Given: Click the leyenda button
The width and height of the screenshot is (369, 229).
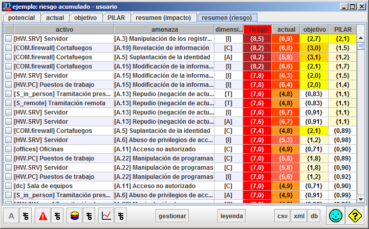Looking at the screenshot, I should click(x=231, y=216).
